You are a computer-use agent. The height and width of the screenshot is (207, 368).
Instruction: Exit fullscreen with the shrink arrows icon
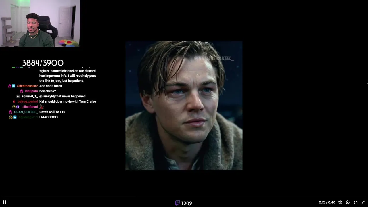[x=363, y=202]
